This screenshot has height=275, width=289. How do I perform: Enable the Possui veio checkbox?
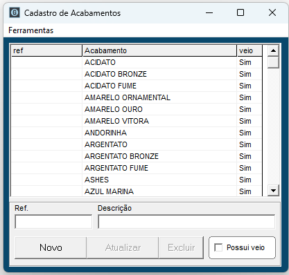click(218, 247)
